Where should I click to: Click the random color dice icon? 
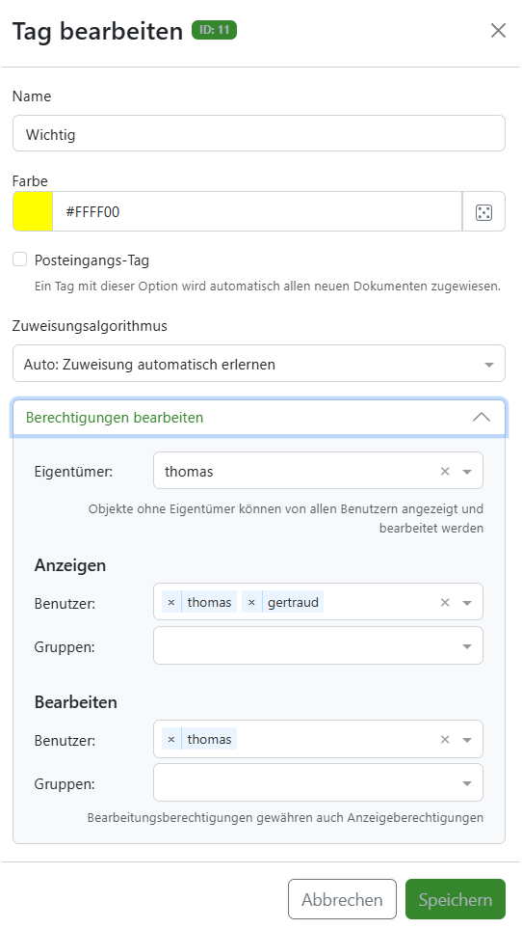coord(483,211)
